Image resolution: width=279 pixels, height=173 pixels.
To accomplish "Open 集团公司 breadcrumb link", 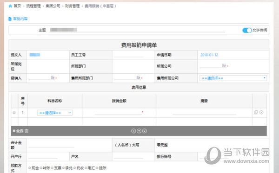I will 53,6.
